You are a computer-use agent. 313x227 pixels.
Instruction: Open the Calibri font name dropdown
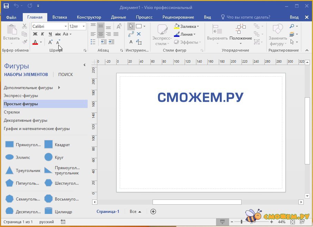(x=66, y=26)
